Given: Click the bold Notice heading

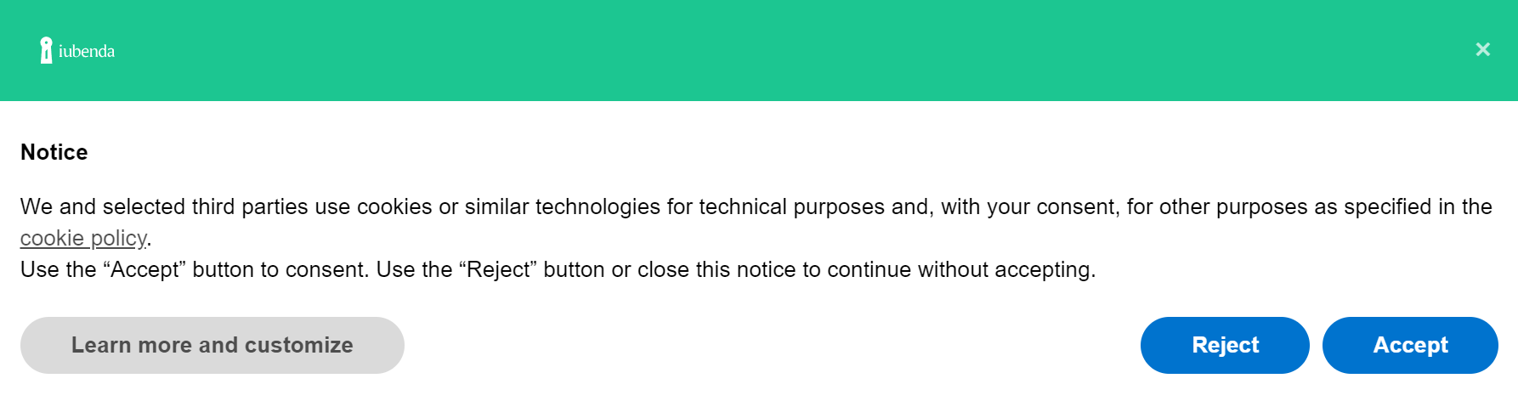Looking at the screenshot, I should pos(54,152).
